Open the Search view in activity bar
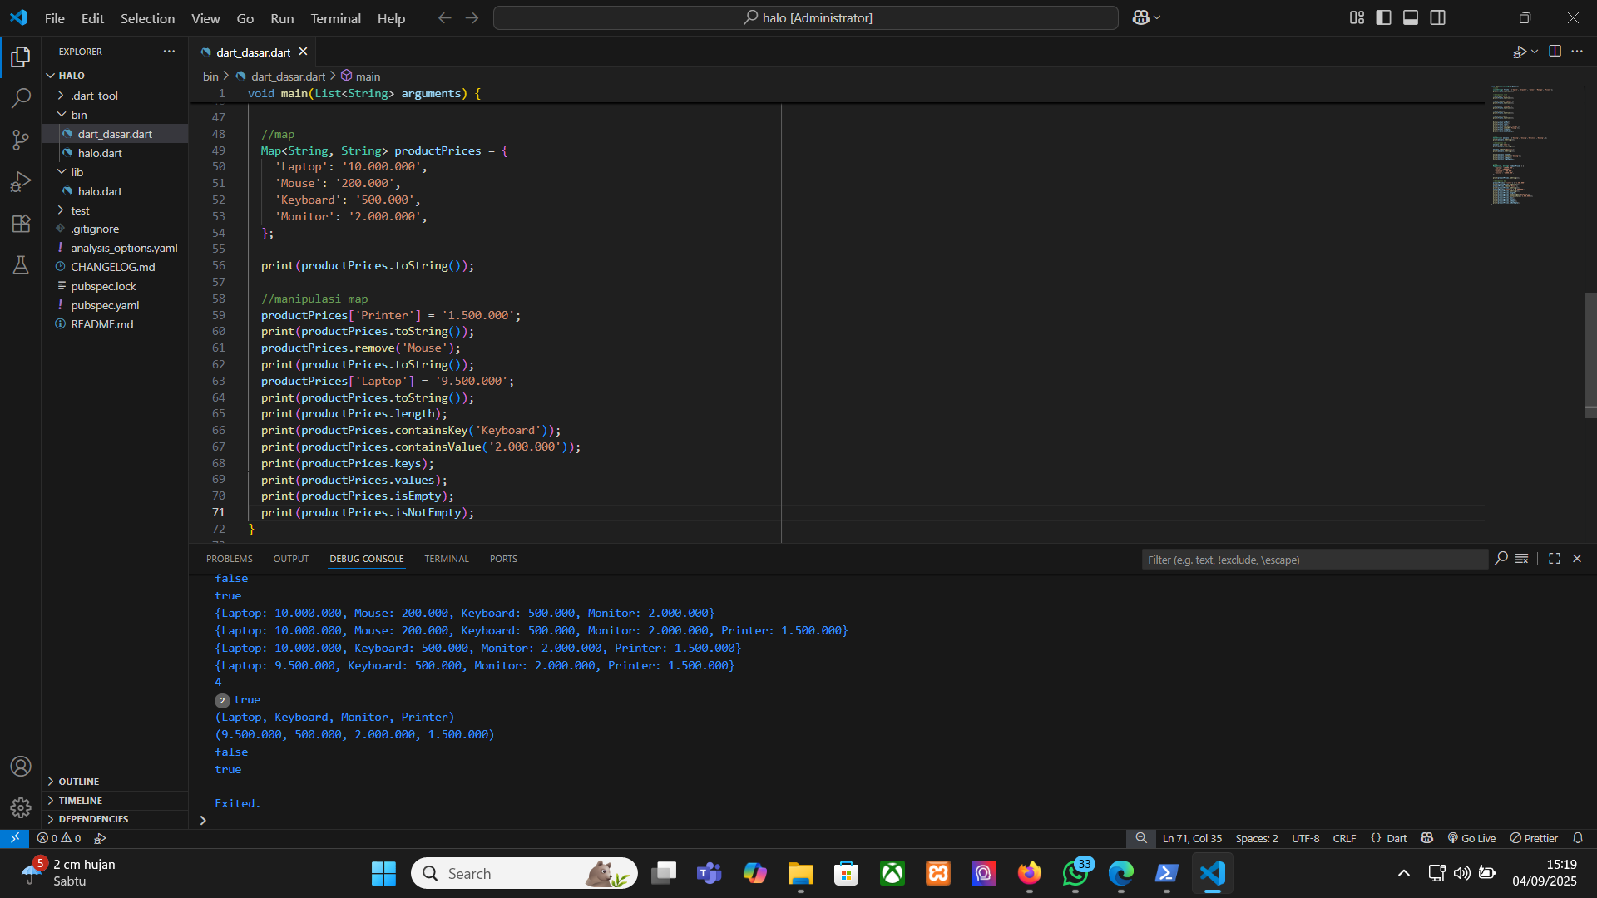The height and width of the screenshot is (898, 1597). 21,98
